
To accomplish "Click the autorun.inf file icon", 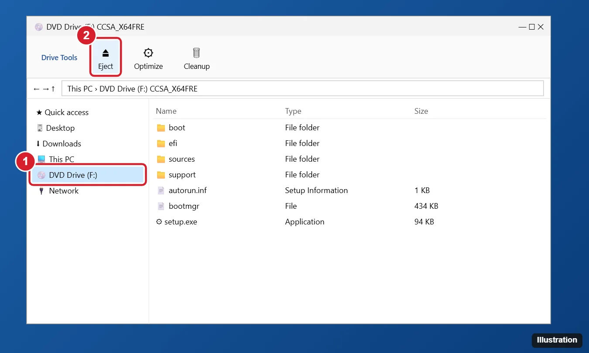I will [161, 190].
